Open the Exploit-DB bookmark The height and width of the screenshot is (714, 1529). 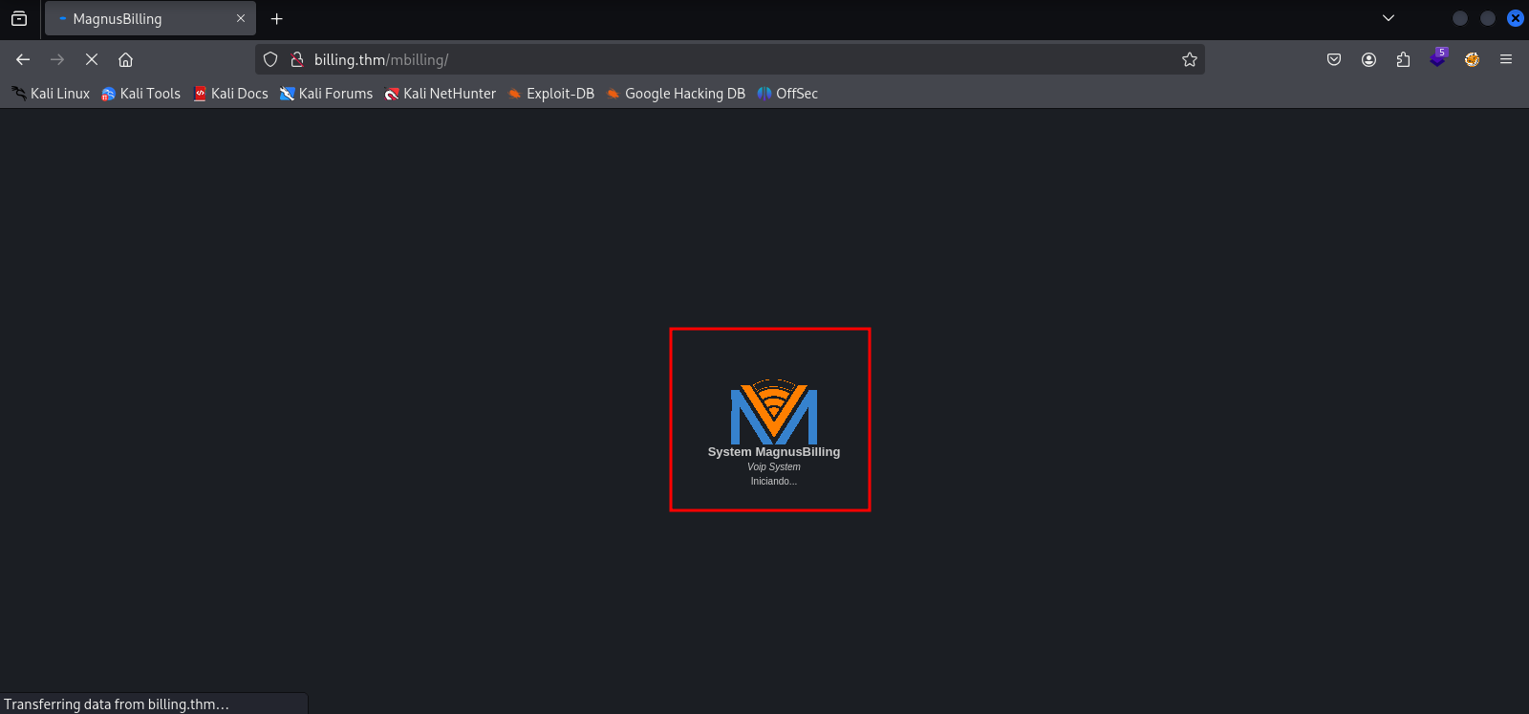550,94
